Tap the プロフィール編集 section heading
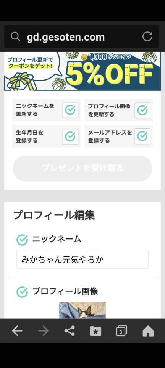The height and width of the screenshot is (368, 165). pyautogui.click(x=54, y=215)
